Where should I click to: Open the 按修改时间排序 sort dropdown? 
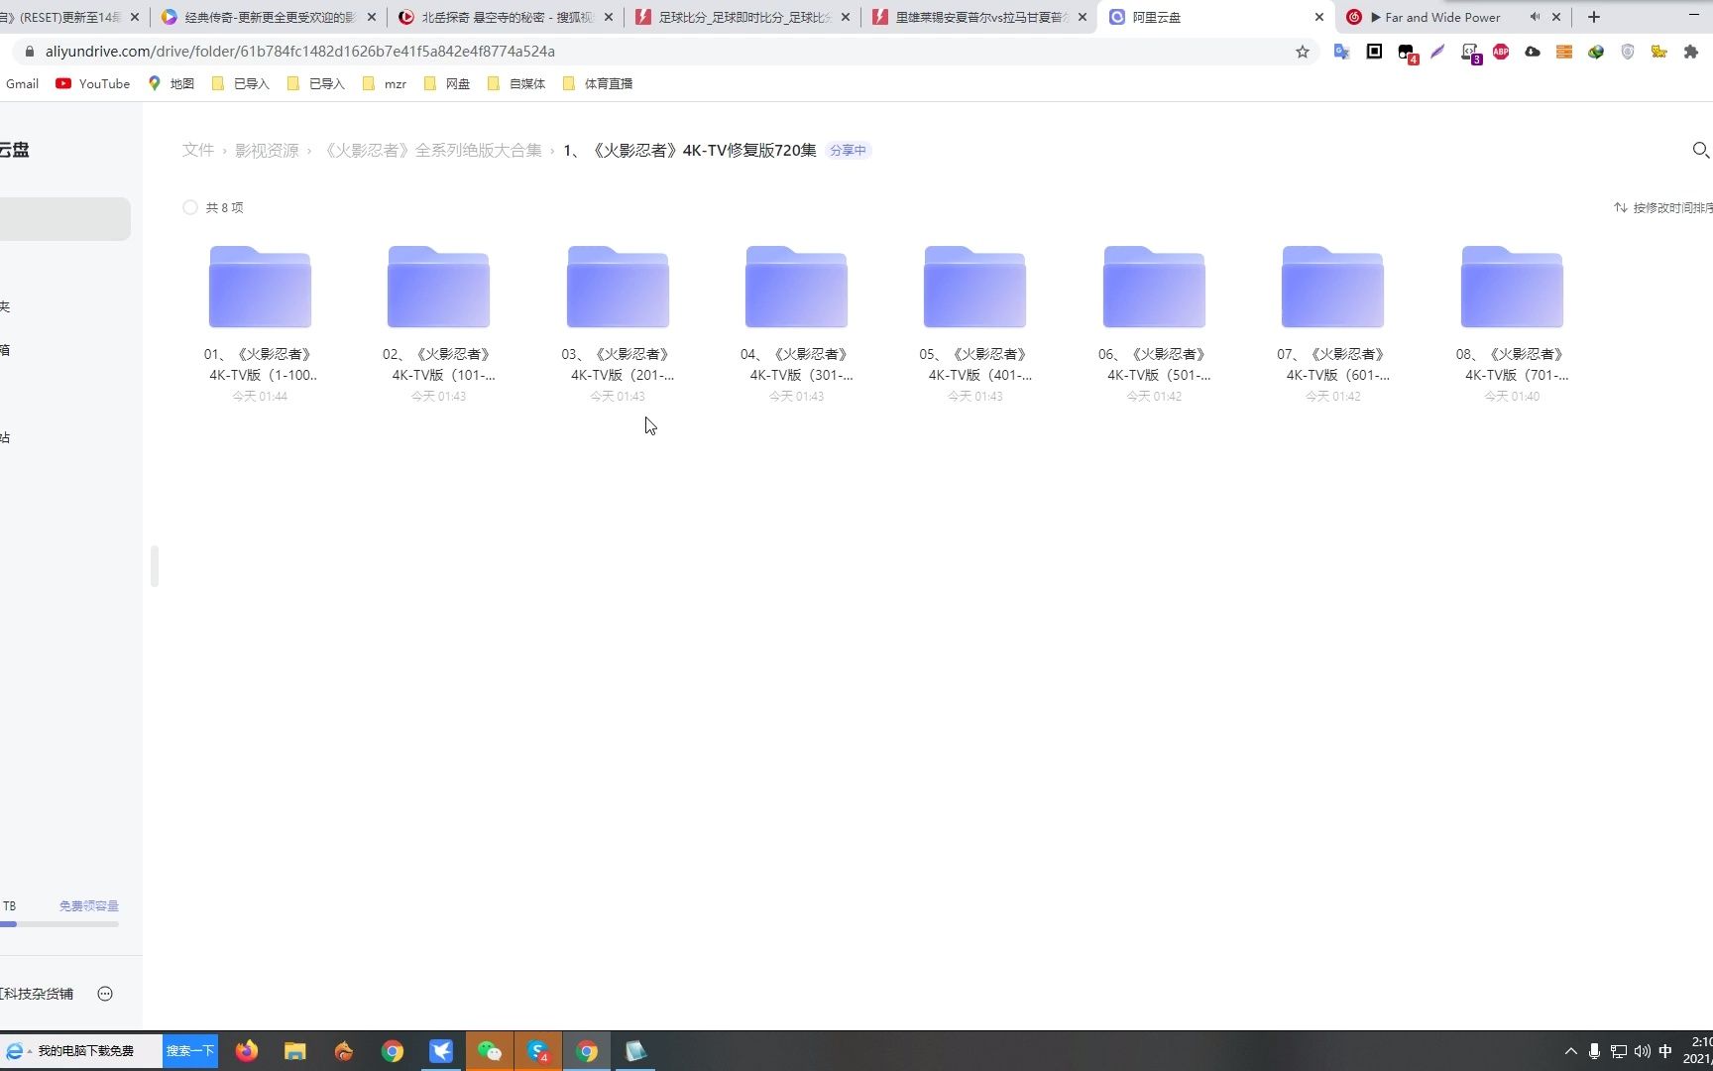pyautogui.click(x=1662, y=207)
